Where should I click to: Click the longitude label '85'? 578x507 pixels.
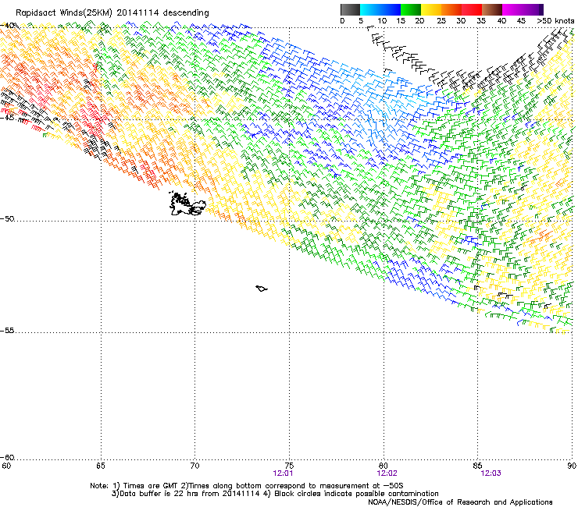[x=477, y=466]
